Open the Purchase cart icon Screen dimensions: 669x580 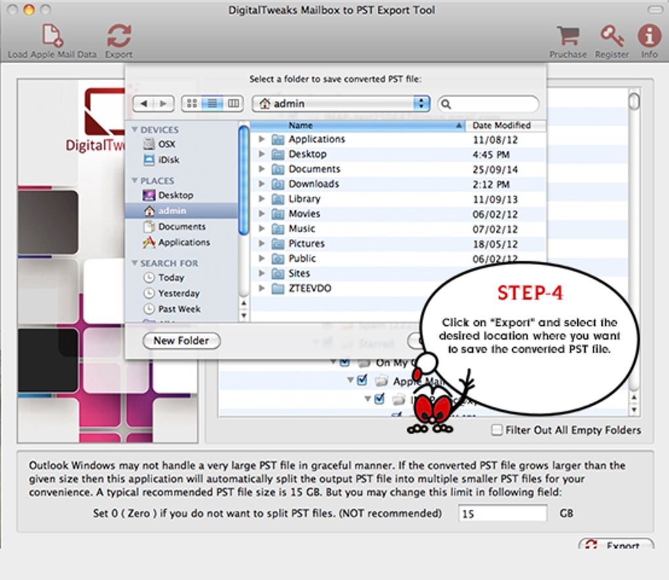pos(568,36)
